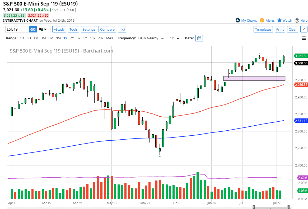Clear the chart with Clear button

pyautogui.click(x=292, y=29)
